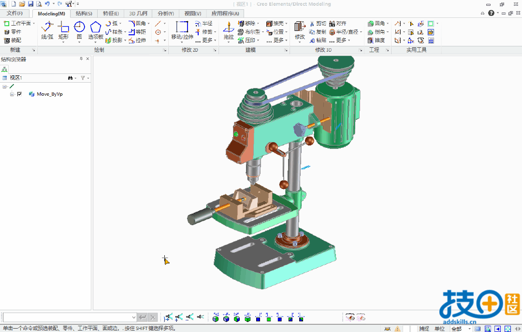Viewport: 522px width, 332px height.
Task: Open the 全部 selection filter dropdown
Action: 469,329
